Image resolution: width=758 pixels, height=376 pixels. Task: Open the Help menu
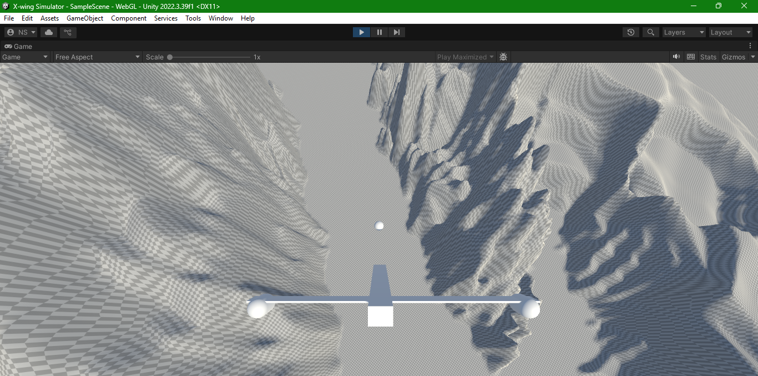[247, 18]
